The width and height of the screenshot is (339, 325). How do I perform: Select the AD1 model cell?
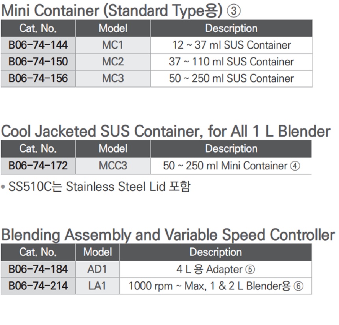point(97,270)
